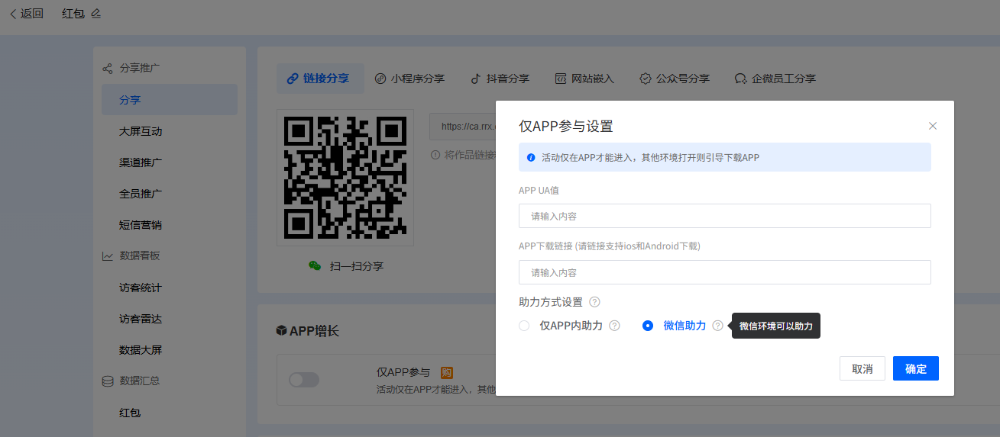
Task: Click the edit pencil icon beside 红包
Action: click(x=95, y=14)
